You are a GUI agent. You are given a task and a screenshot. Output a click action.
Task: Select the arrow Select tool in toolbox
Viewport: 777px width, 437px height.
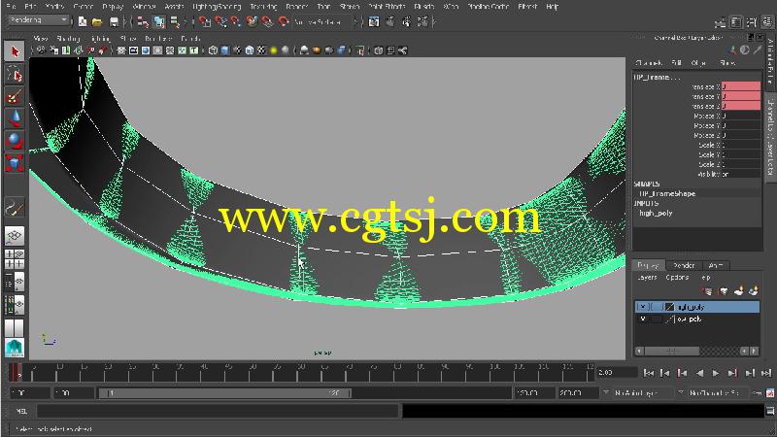15,51
